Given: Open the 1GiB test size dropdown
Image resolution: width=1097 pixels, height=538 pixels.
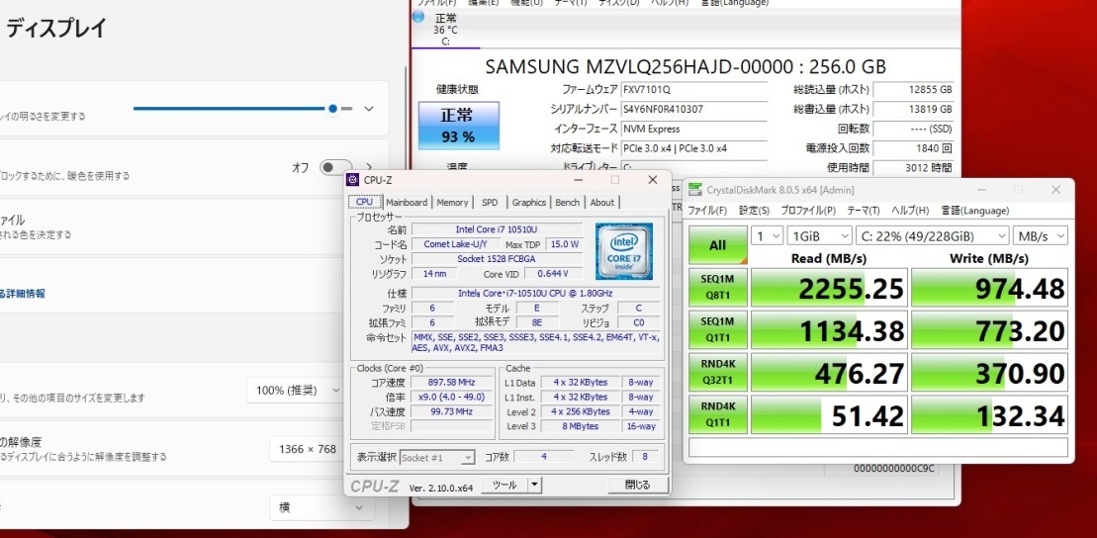Looking at the screenshot, I should tap(817, 236).
